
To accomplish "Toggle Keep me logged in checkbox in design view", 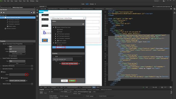I will (x=44, y=33).
